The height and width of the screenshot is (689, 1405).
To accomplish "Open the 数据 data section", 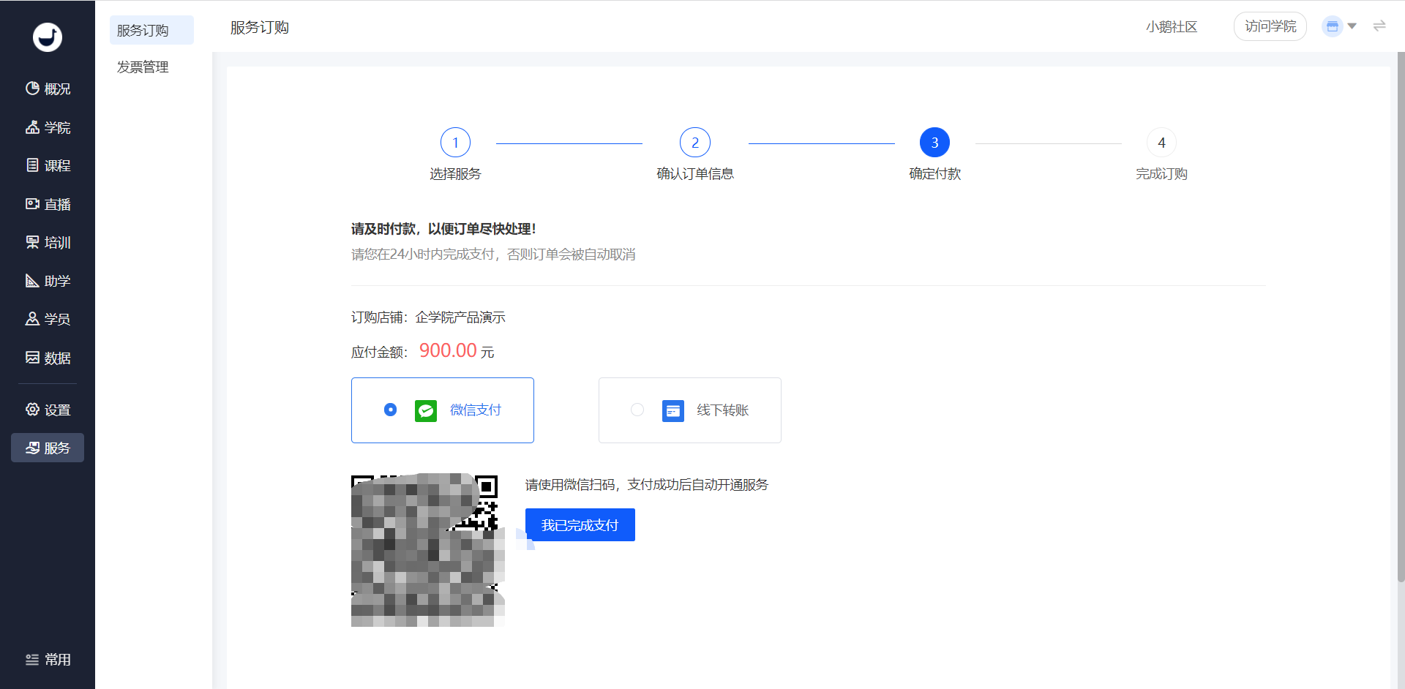I will coord(48,358).
